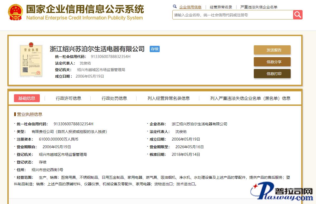Select the 企业信用信息 search category

[190, 7]
